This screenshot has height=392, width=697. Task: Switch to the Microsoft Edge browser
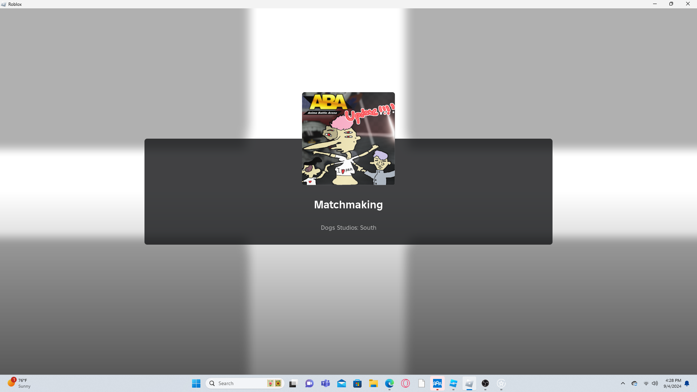[x=389, y=383]
